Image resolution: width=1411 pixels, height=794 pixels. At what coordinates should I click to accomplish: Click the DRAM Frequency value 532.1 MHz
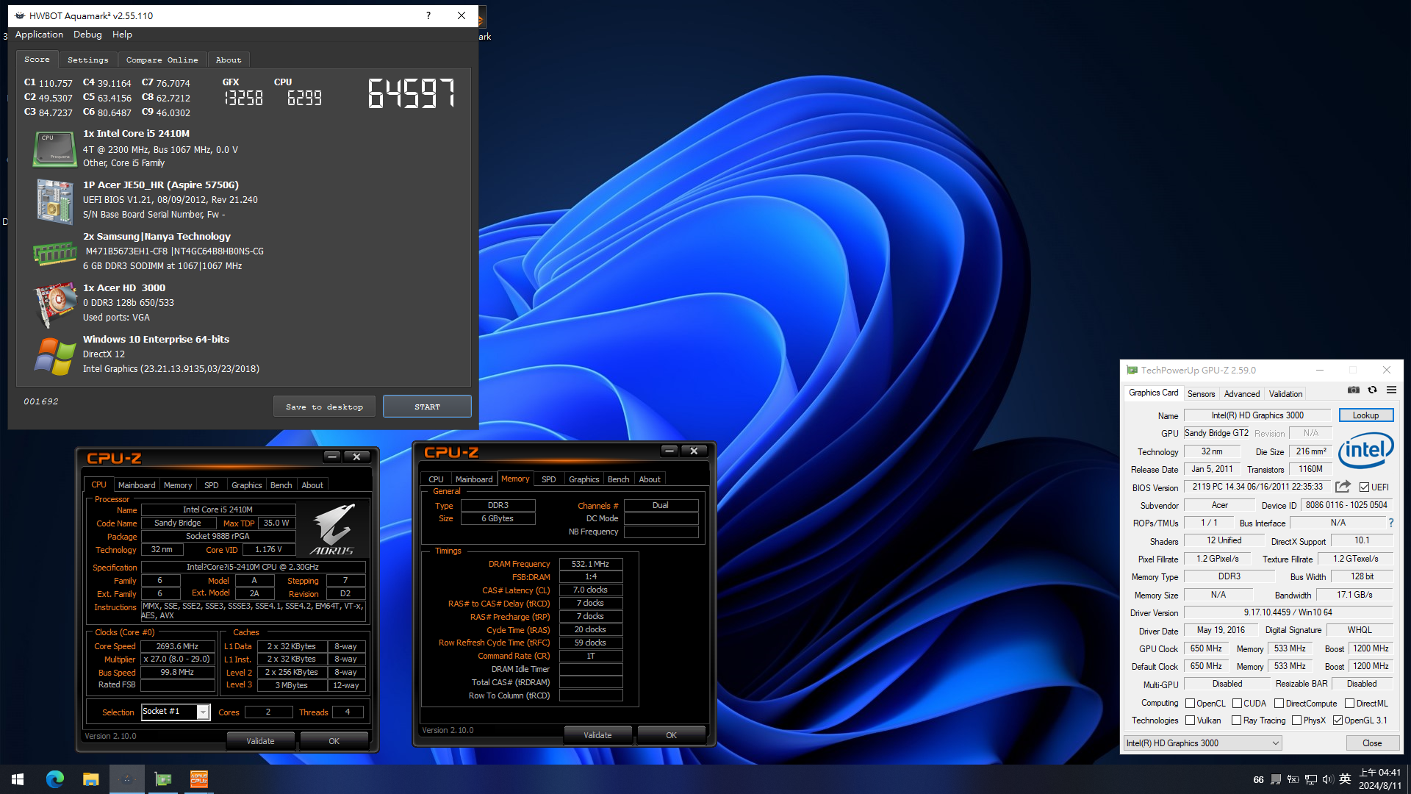(591, 564)
